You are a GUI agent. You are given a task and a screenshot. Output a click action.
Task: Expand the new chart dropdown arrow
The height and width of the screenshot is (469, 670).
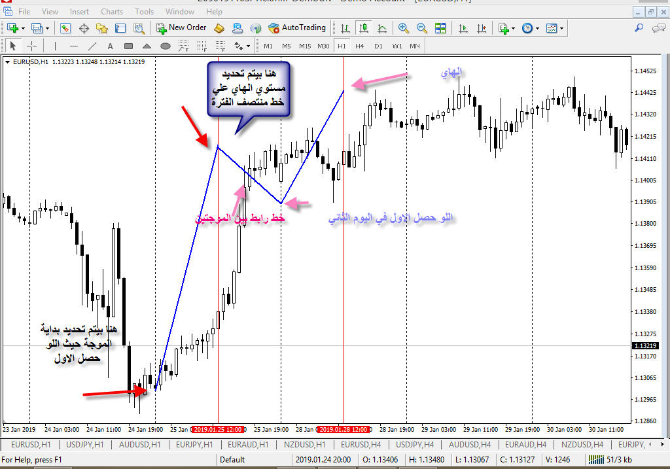coord(23,28)
